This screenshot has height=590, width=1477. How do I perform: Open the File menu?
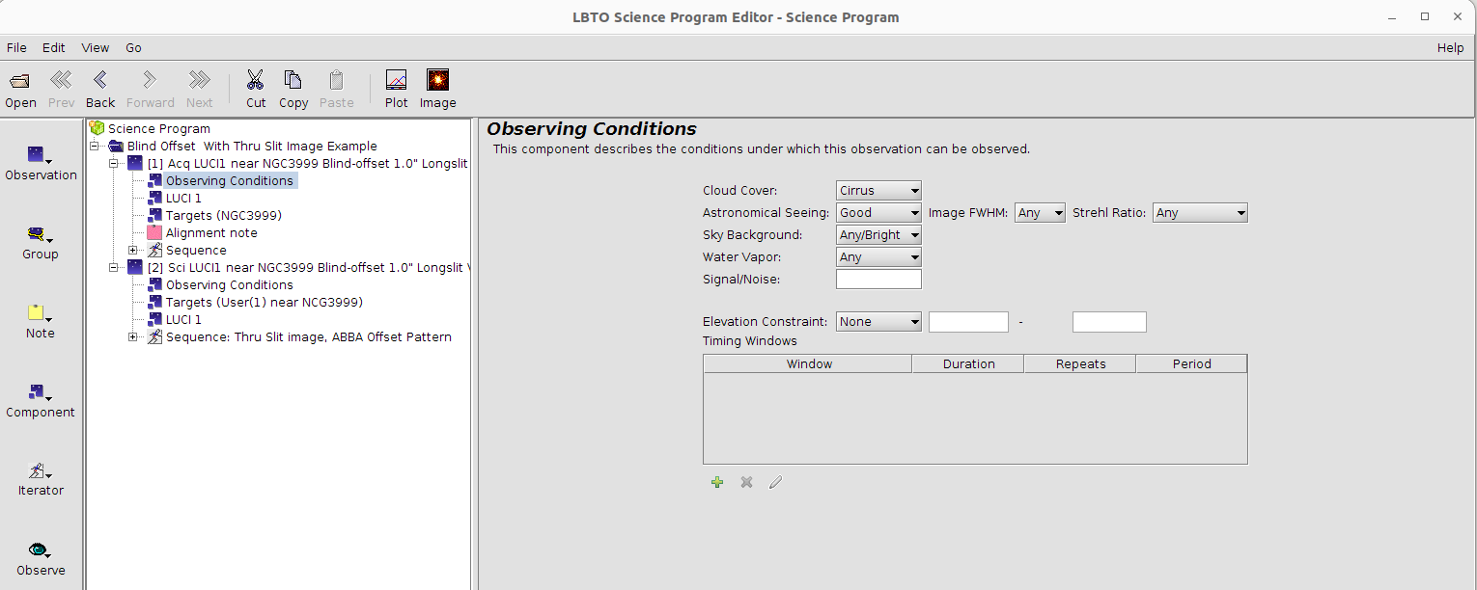(16, 48)
